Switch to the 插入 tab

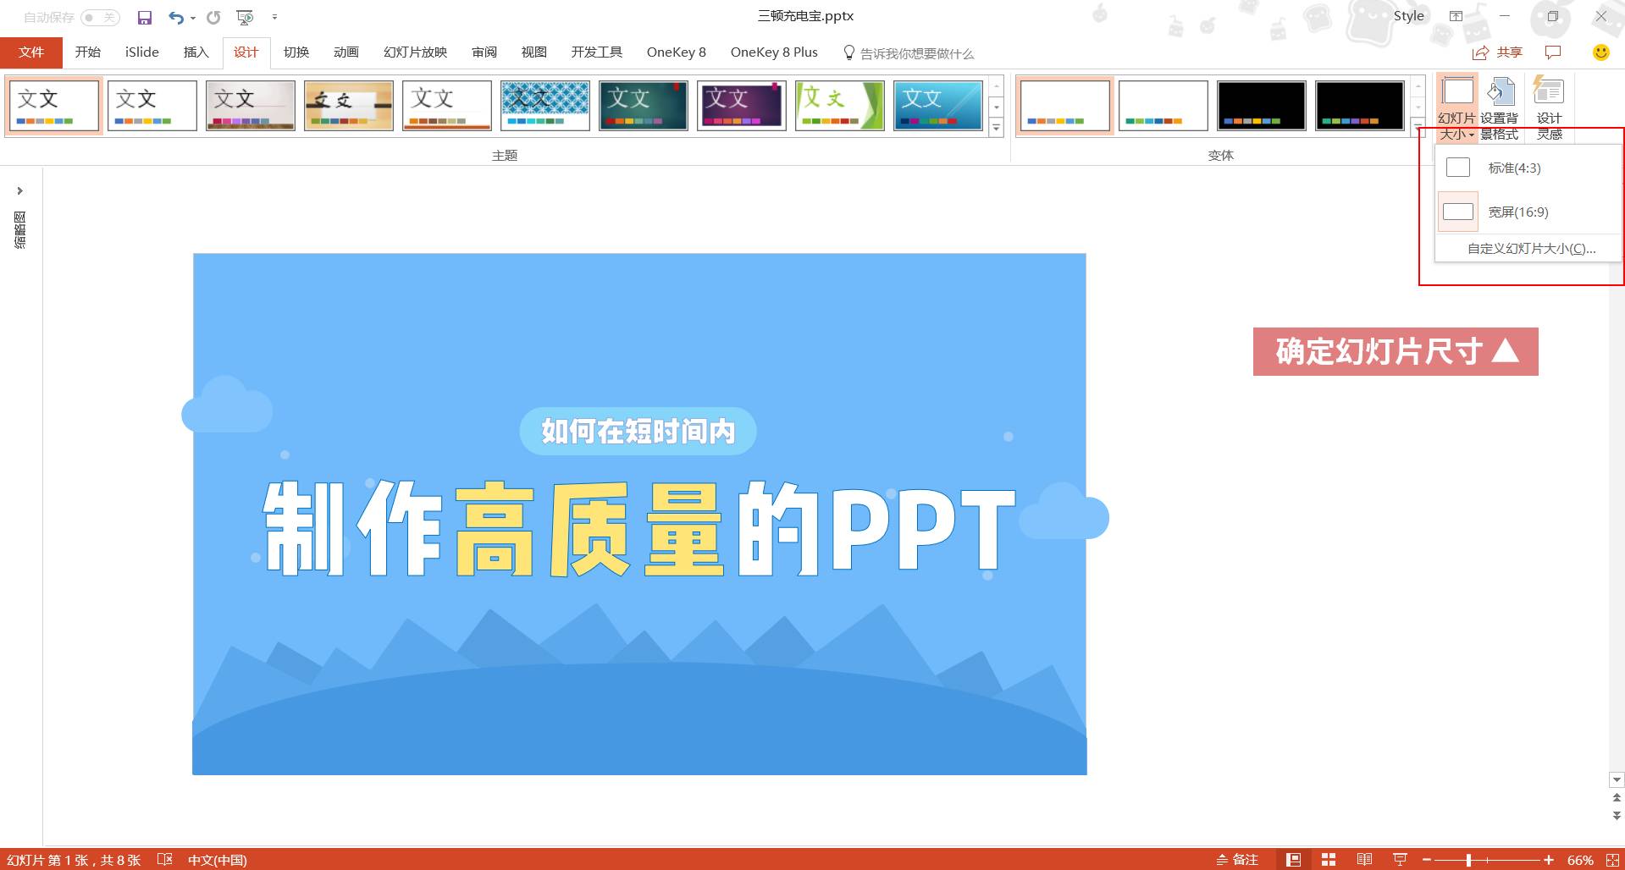coord(196,52)
